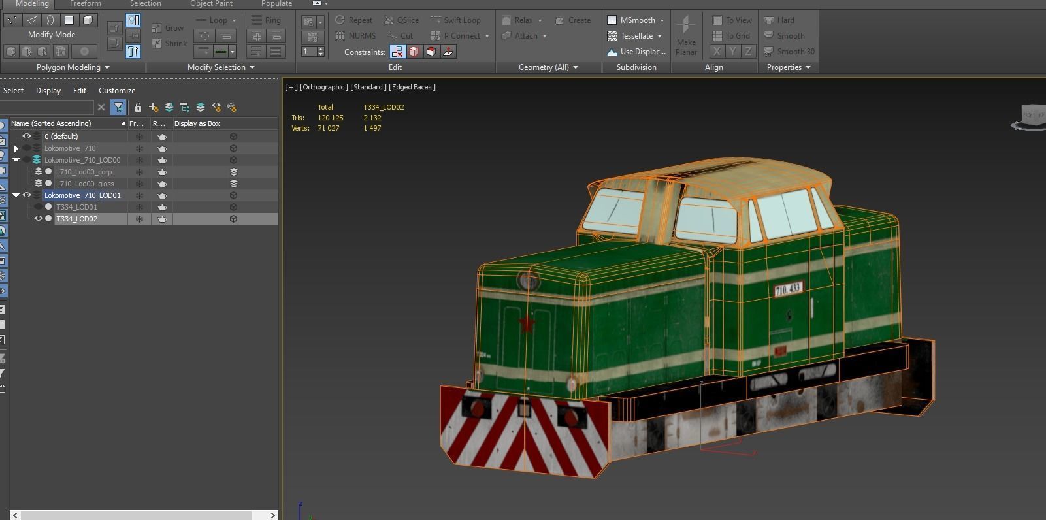Toggle Show End Result lightbulb button
The height and width of the screenshot is (520, 1046).
click(133, 20)
